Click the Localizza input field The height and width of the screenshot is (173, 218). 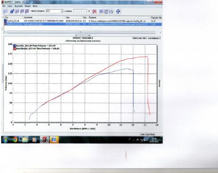pyautogui.click(x=80, y=11)
